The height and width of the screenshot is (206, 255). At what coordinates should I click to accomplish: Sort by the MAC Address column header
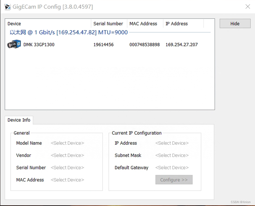click(x=143, y=24)
